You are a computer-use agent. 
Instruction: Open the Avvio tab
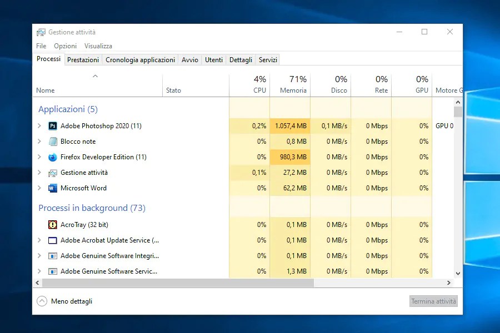pyautogui.click(x=190, y=60)
